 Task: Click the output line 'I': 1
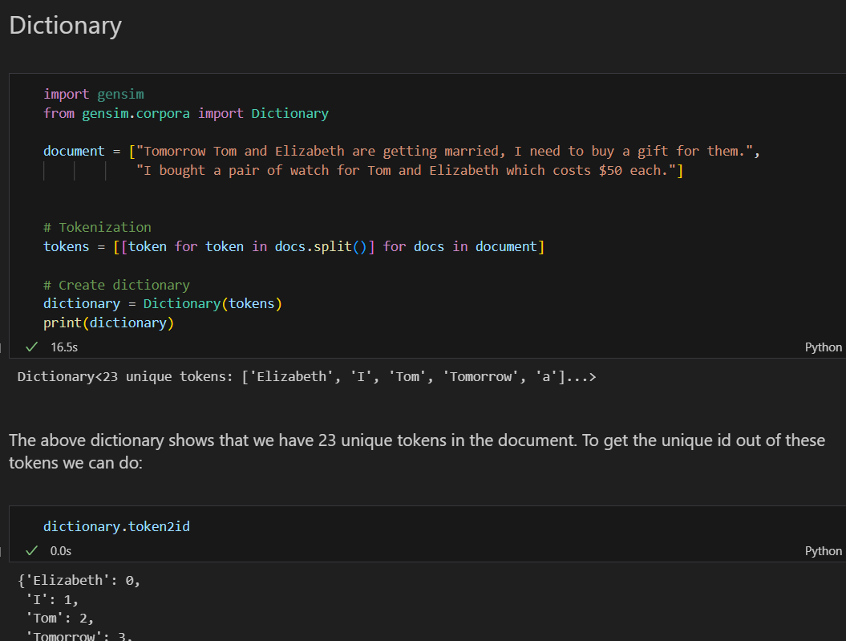[x=52, y=599]
